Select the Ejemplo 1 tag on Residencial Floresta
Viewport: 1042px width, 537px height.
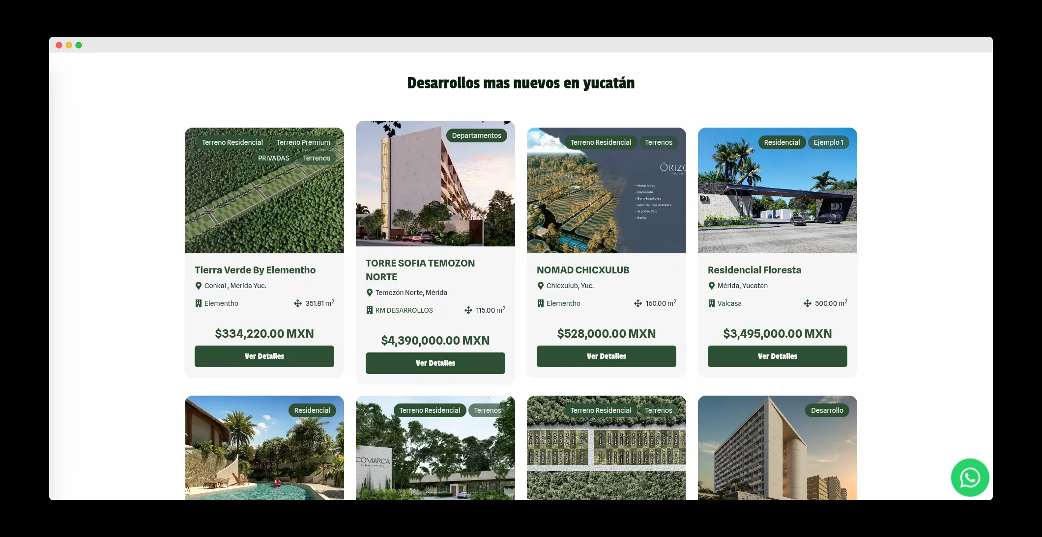pos(829,142)
